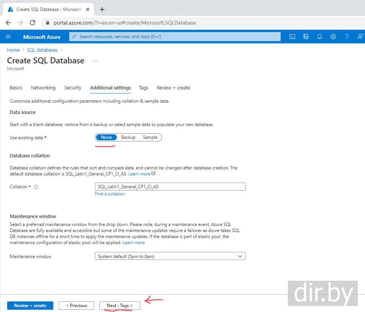This screenshot has height=312, width=365.
Task: Expand the Maintenance window dropdown
Action: (170, 256)
